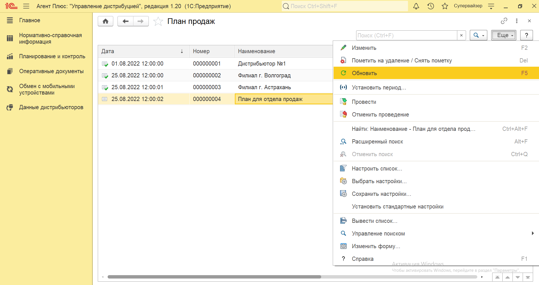Open Данные дистрибьюторов section
The width and height of the screenshot is (539, 285).
pos(51,107)
